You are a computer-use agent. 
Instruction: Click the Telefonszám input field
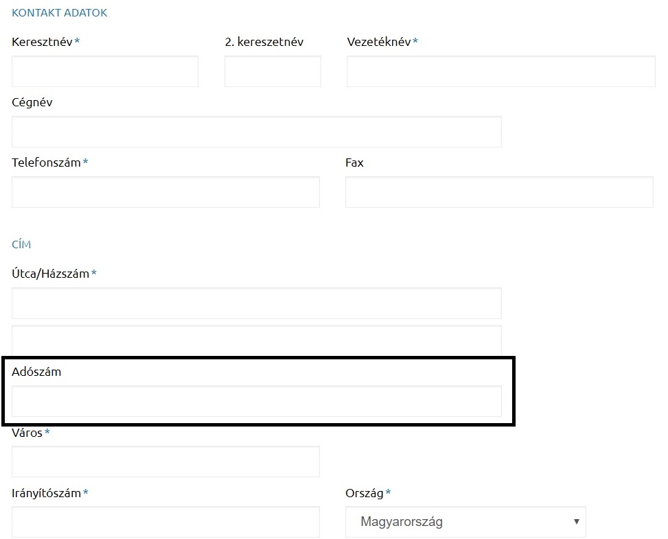coord(165,192)
